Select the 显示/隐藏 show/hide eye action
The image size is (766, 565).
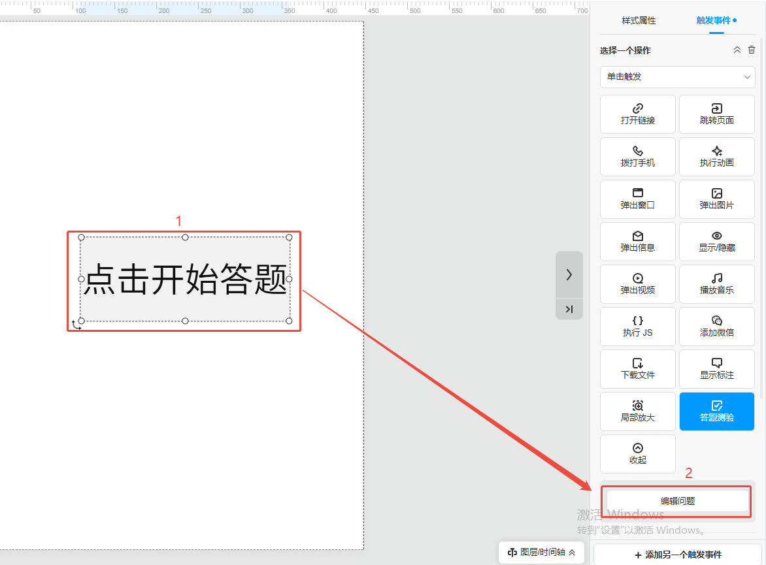click(x=716, y=241)
